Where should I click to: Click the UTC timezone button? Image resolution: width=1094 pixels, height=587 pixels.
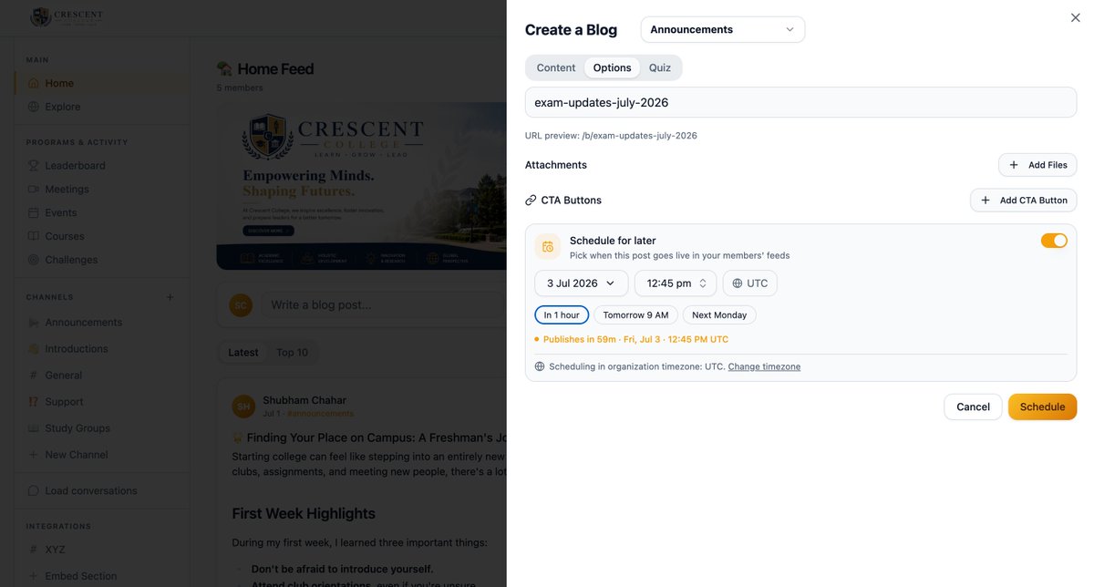click(749, 283)
